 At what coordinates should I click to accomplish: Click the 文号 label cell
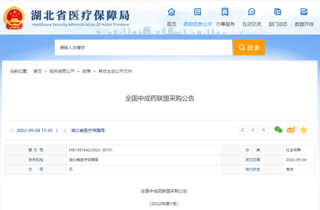click(x=35, y=169)
